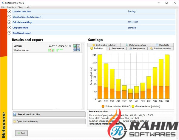Select the Data table tab

point(162,45)
